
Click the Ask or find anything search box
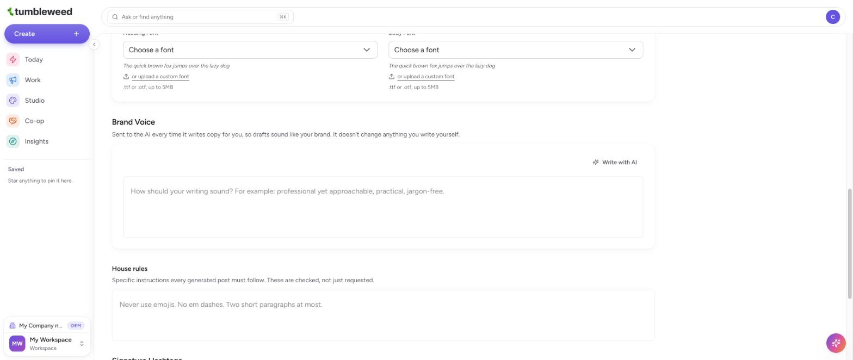(200, 17)
